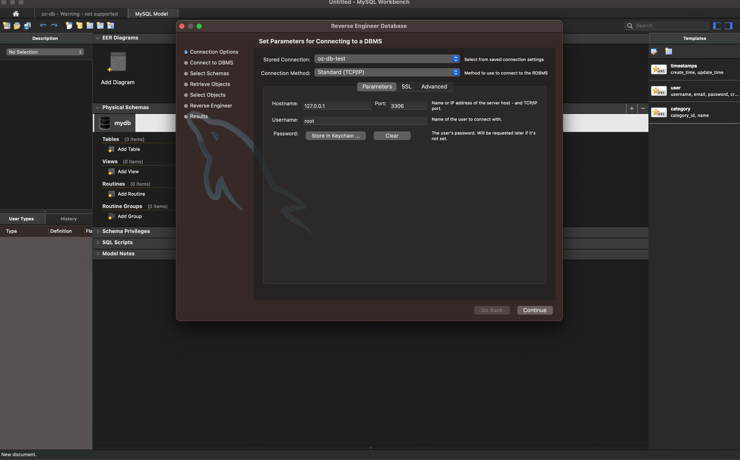
Task: Toggle the right sidebar panel icon
Action: [x=728, y=26]
